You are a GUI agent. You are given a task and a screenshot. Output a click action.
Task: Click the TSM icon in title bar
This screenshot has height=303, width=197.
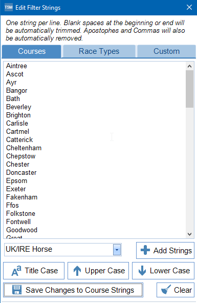(9, 7)
